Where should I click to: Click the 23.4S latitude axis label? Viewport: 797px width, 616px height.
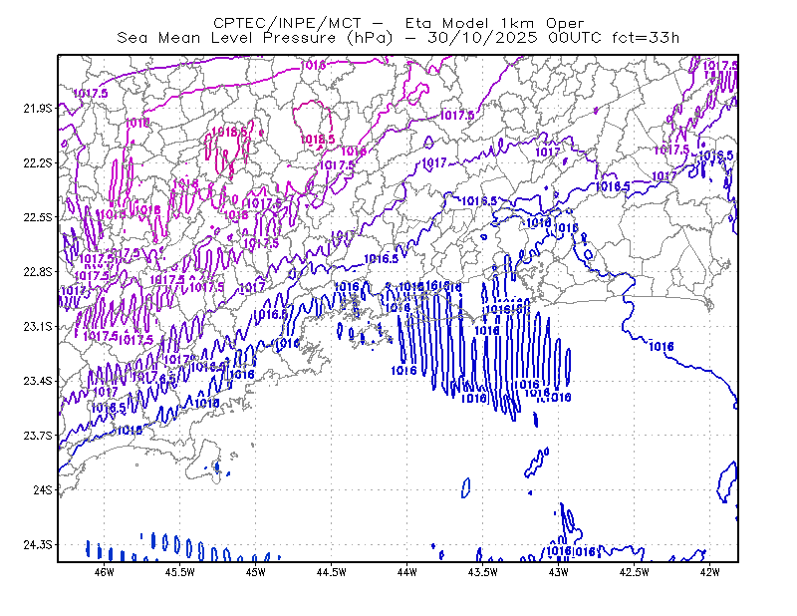tap(38, 381)
